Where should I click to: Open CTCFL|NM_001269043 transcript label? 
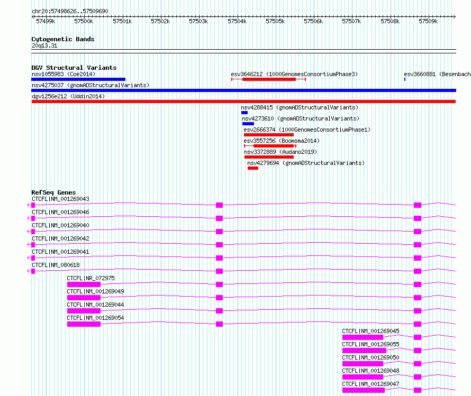[x=60, y=199]
